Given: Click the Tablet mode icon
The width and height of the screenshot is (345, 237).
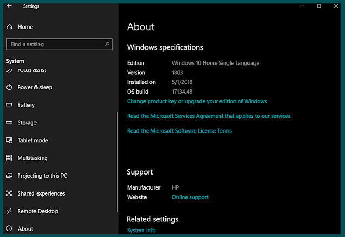Looking at the screenshot, I should click(x=9, y=140).
